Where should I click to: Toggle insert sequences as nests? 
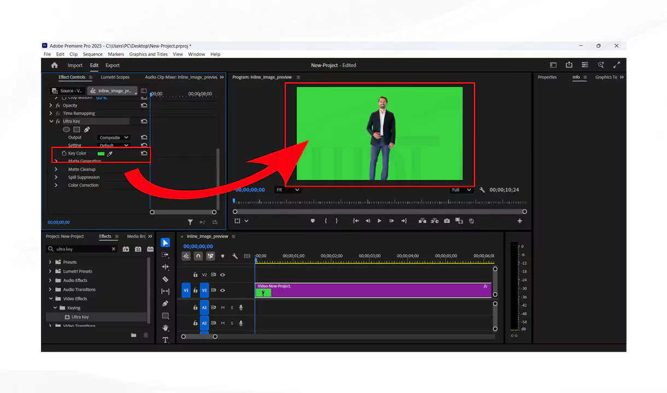click(186, 256)
